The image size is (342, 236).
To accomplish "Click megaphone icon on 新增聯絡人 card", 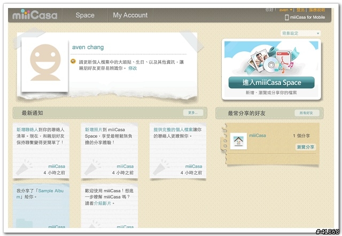I will (x=24, y=167).
